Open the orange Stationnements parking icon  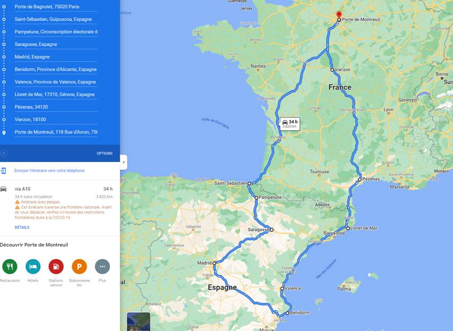(79, 267)
